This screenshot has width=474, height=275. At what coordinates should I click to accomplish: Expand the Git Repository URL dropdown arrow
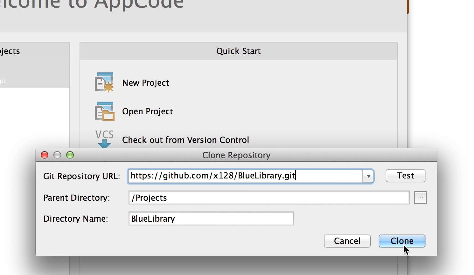(368, 176)
